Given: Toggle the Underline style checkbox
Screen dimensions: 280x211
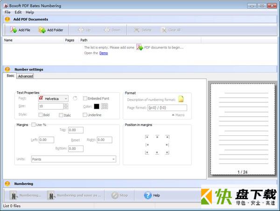Looking at the screenshot, I should (x=84, y=115).
